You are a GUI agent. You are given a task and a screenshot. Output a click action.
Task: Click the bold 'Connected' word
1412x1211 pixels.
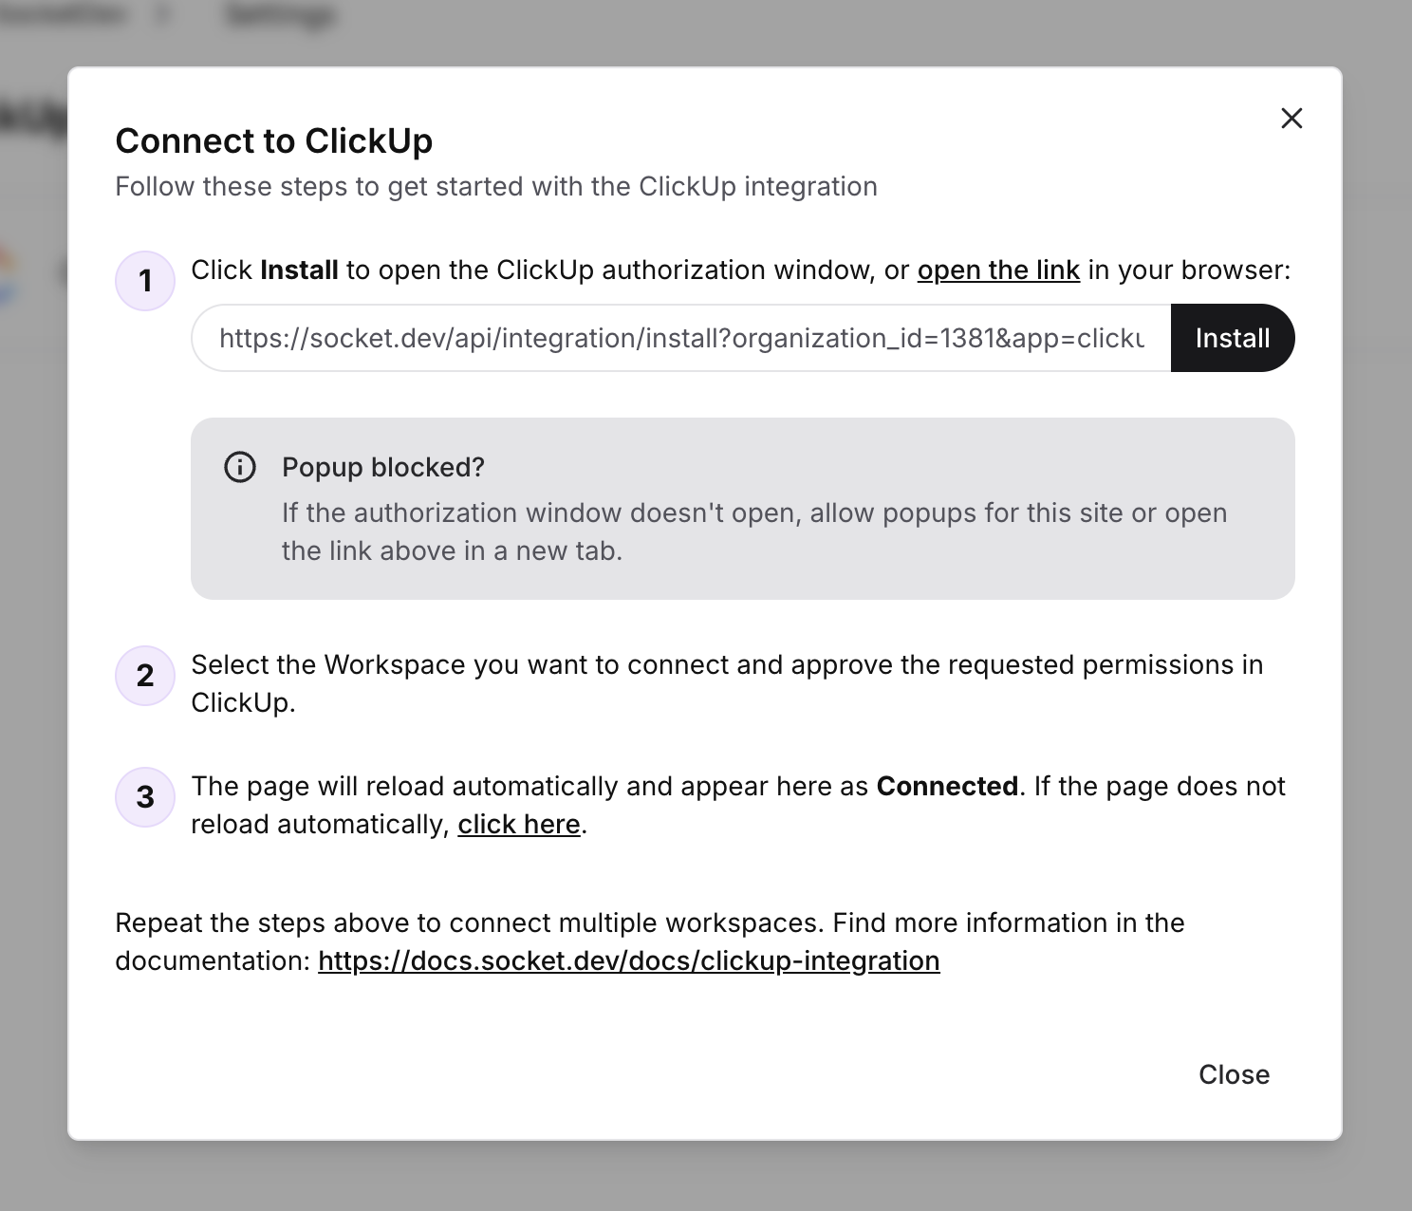coord(947,787)
